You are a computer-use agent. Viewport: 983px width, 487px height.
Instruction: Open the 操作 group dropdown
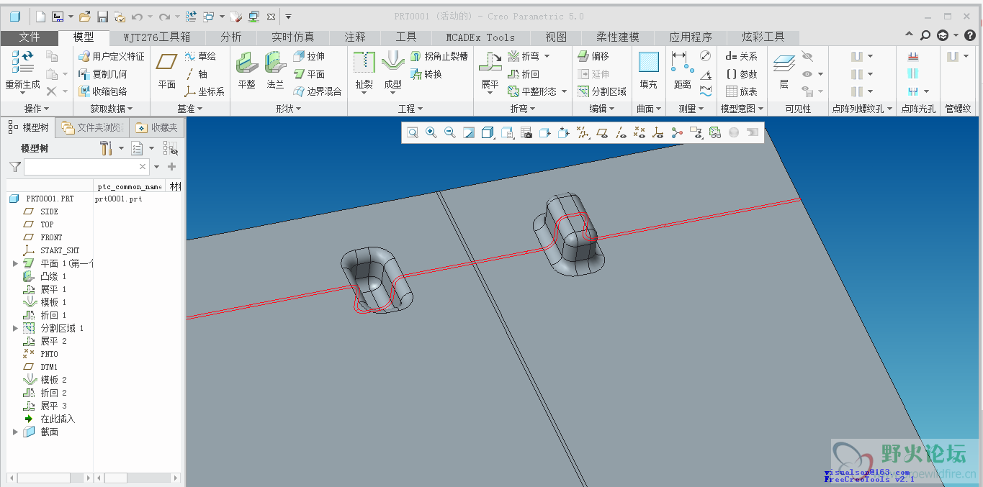tap(37, 109)
